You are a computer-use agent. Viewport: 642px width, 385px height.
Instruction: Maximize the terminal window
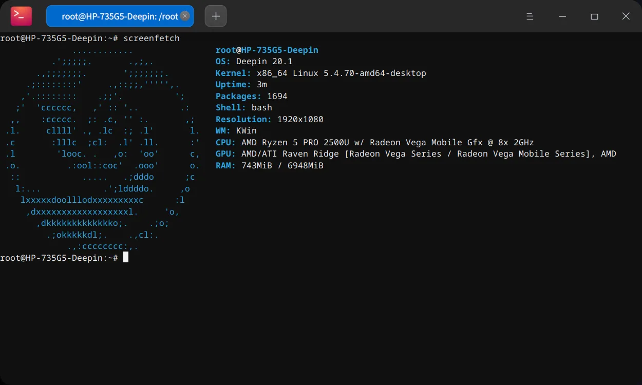click(x=594, y=16)
